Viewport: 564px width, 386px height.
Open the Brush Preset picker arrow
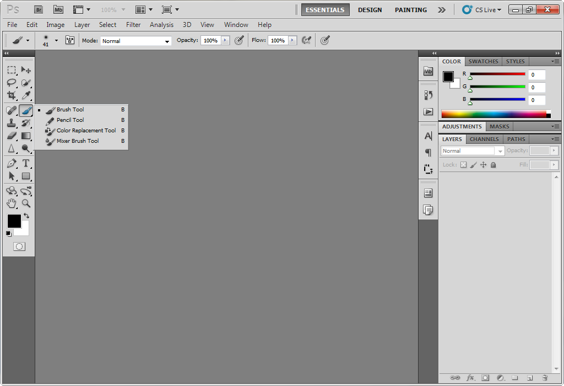pos(56,40)
